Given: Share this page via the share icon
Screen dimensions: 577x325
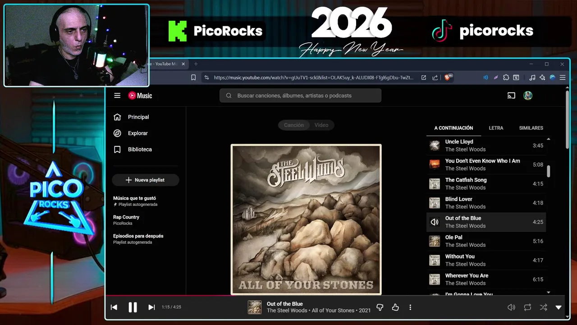Looking at the screenshot, I should [435, 78].
